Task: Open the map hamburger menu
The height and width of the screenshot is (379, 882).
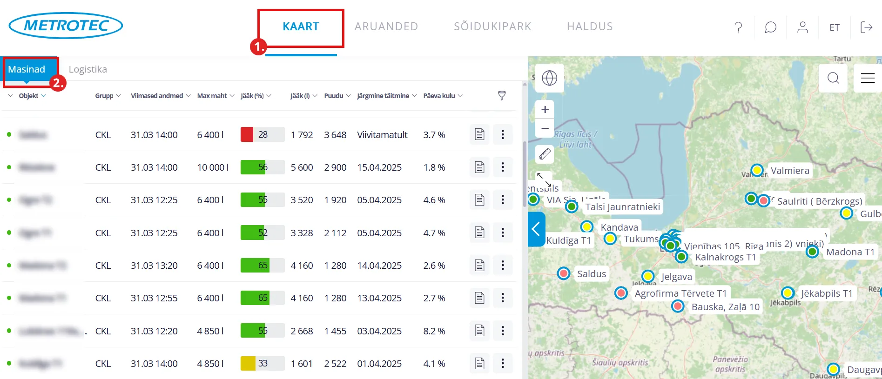Action: [868, 78]
